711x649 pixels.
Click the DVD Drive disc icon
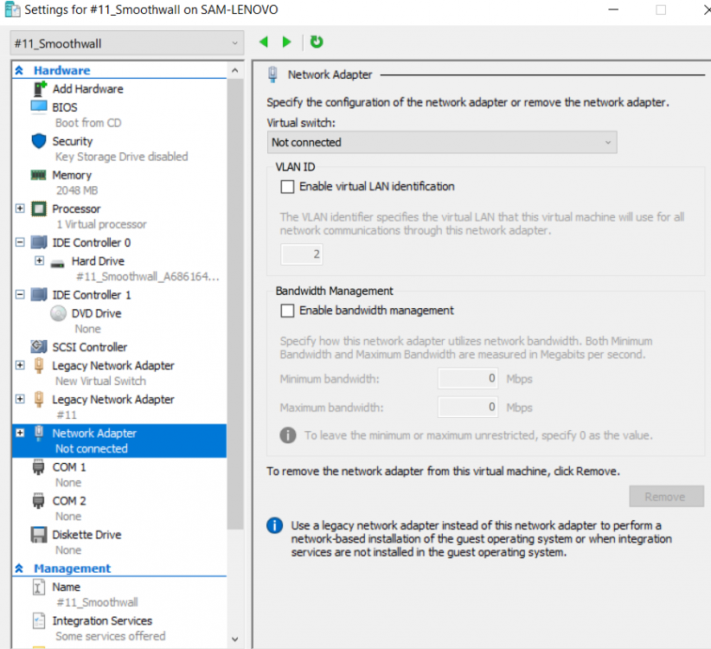click(59, 313)
